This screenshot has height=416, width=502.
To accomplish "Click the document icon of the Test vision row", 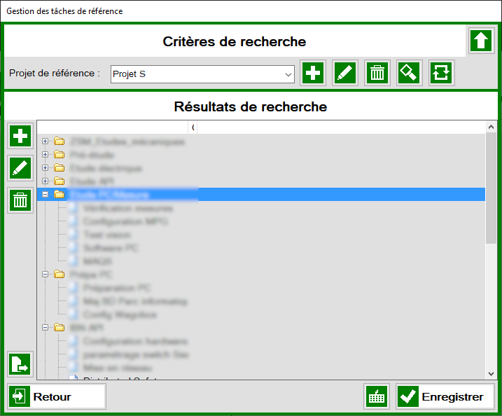I will pyautogui.click(x=74, y=235).
